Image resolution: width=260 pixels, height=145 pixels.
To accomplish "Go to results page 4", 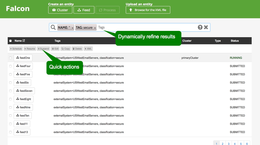I will pos(235,143).
